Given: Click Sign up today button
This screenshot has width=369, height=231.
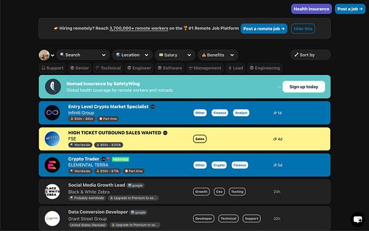Looking at the screenshot, I should (304, 87).
